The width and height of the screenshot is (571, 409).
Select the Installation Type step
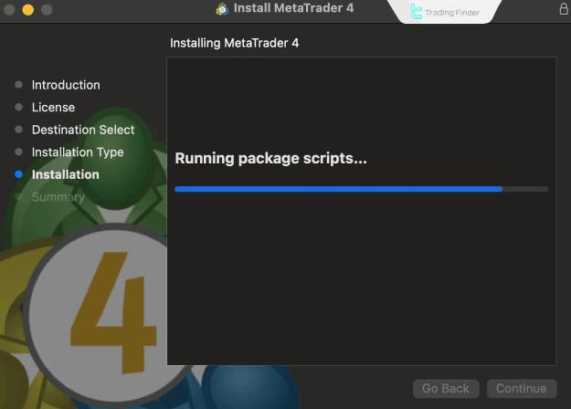(x=78, y=152)
